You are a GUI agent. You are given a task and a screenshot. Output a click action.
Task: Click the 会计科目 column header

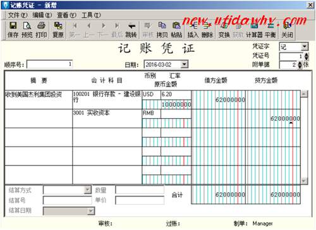(107, 80)
